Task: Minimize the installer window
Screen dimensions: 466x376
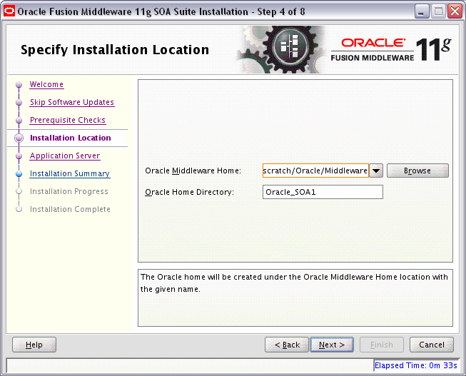Action: click(x=421, y=11)
